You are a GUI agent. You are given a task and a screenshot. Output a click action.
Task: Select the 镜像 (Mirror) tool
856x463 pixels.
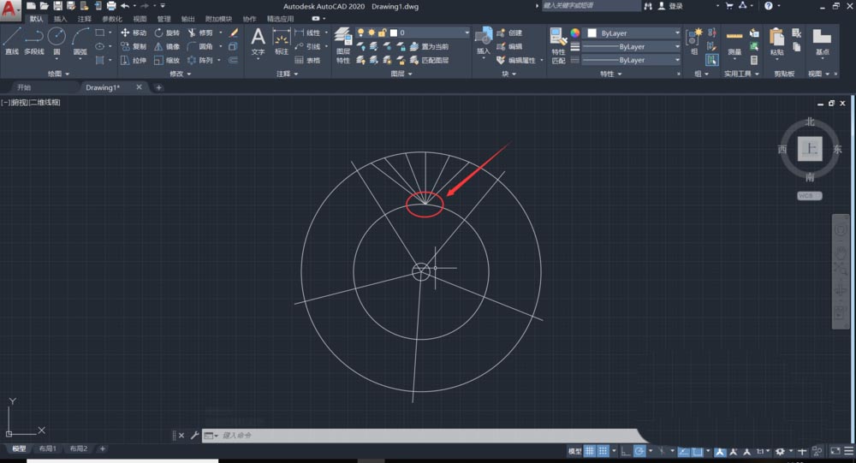tap(166, 46)
